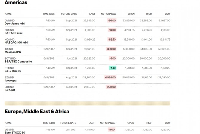This screenshot has height=134, width=200.
Task: Click the Ibovespa futures link
Action: [11, 80]
